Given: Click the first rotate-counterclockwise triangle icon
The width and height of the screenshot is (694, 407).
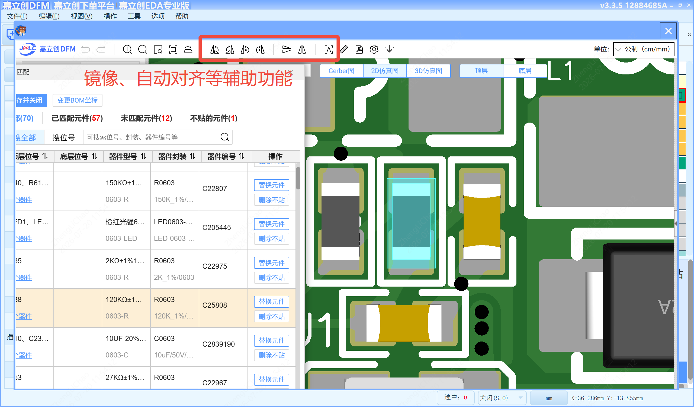Looking at the screenshot, I should coord(214,50).
